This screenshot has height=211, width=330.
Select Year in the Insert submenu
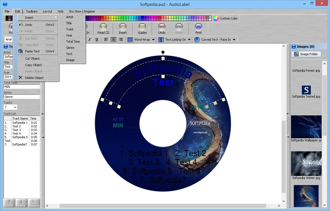[x=72, y=35]
